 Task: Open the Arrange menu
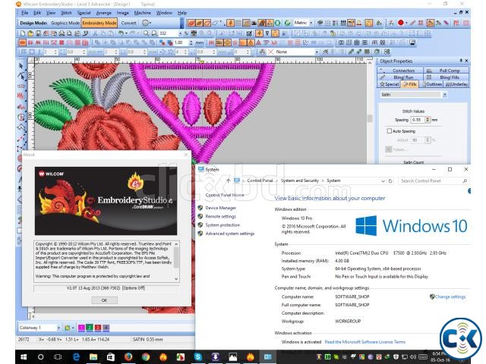(x=103, y=13)
